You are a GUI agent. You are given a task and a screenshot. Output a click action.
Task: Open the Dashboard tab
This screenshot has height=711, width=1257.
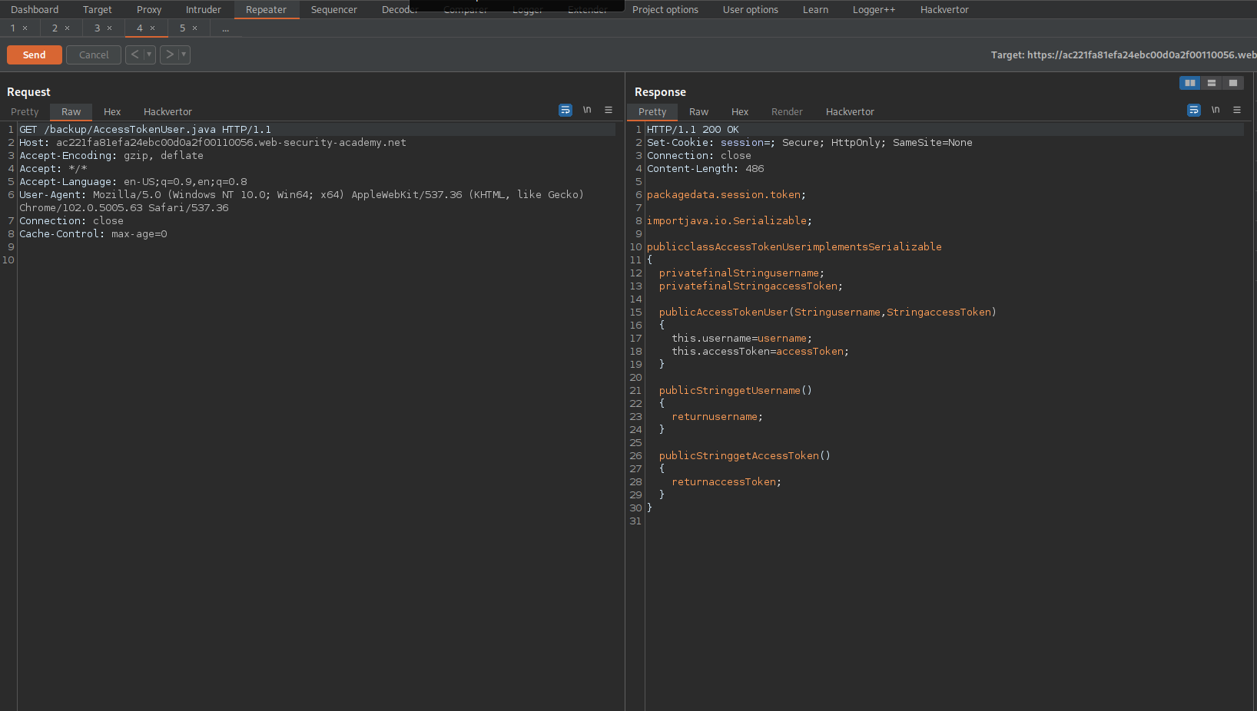click(x=35, y=10)
